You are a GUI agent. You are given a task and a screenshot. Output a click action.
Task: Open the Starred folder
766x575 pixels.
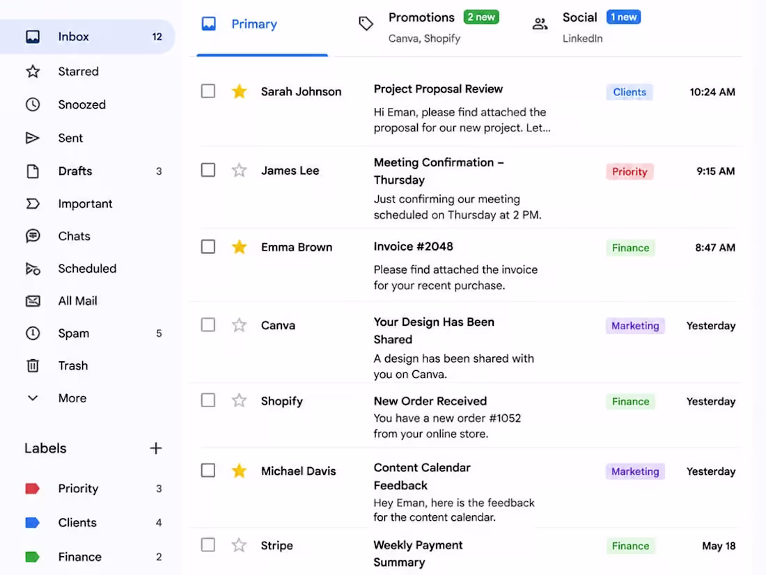(x=87, y=71)
